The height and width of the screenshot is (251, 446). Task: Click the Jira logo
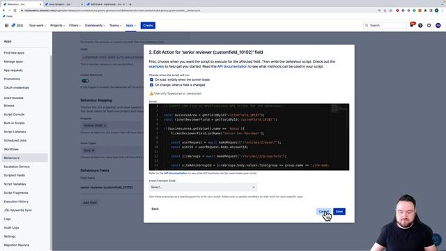click(x=17, y=25)
